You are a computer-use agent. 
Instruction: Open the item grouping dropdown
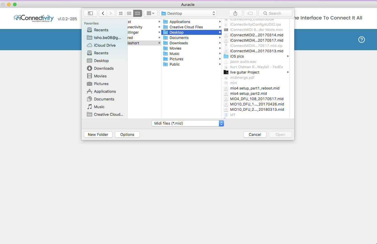151,13
